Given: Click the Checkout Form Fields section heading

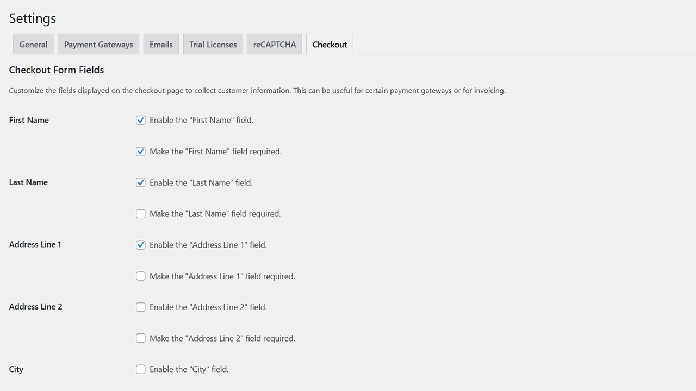Looking at the screenshot, I should 57,70.
